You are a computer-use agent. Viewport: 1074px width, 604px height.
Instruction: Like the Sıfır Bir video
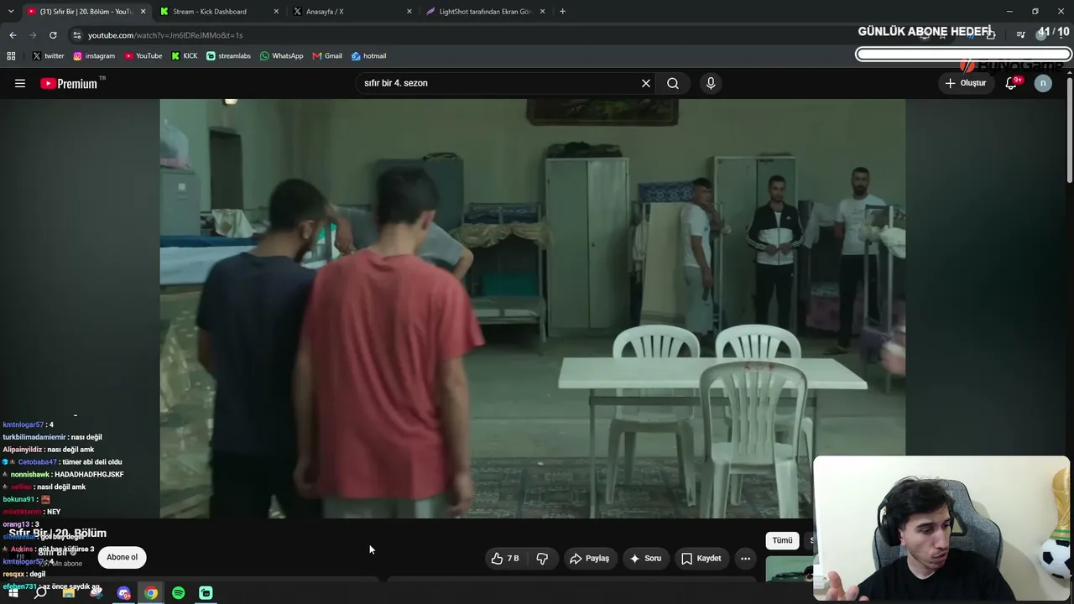coord(505,558)
